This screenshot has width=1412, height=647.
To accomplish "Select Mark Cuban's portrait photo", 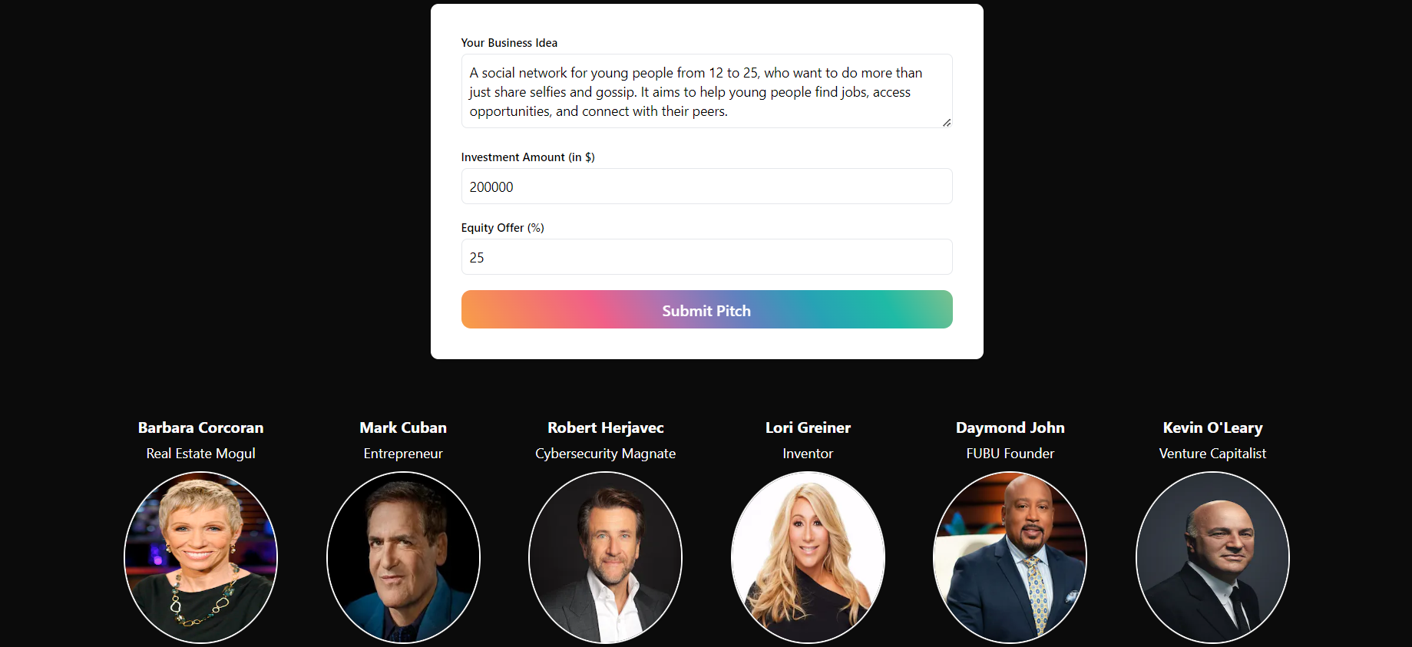I will click(403, 557).
